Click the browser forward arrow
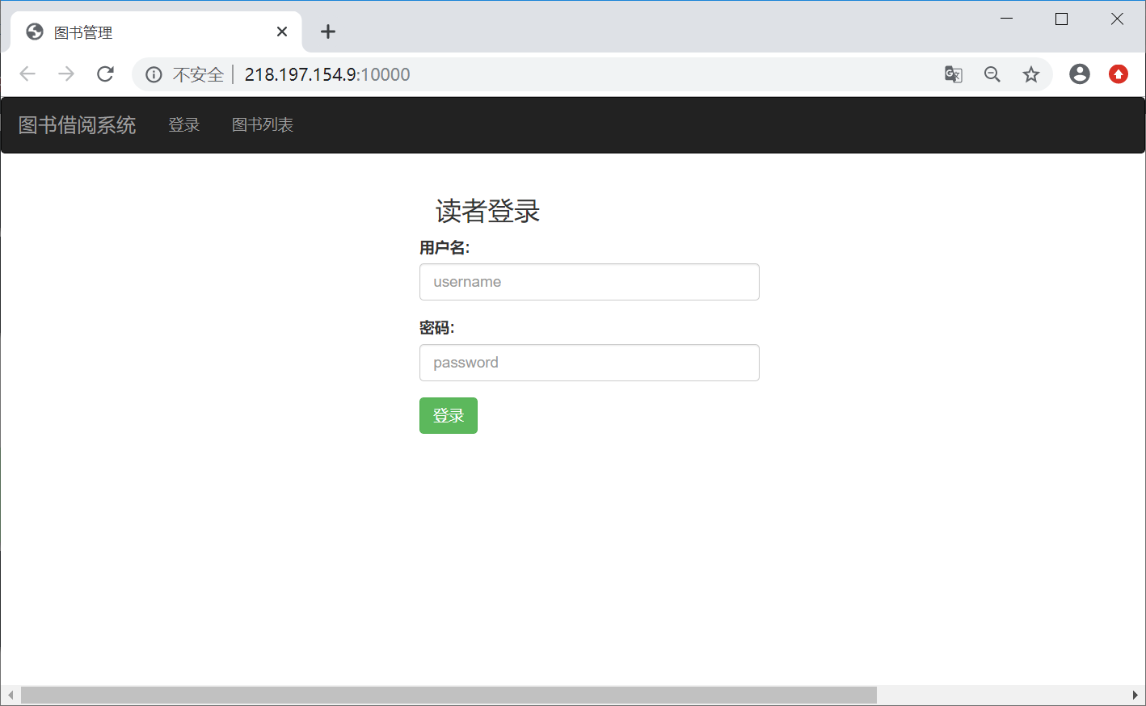 pyautogui.click(x=66, y=74)
